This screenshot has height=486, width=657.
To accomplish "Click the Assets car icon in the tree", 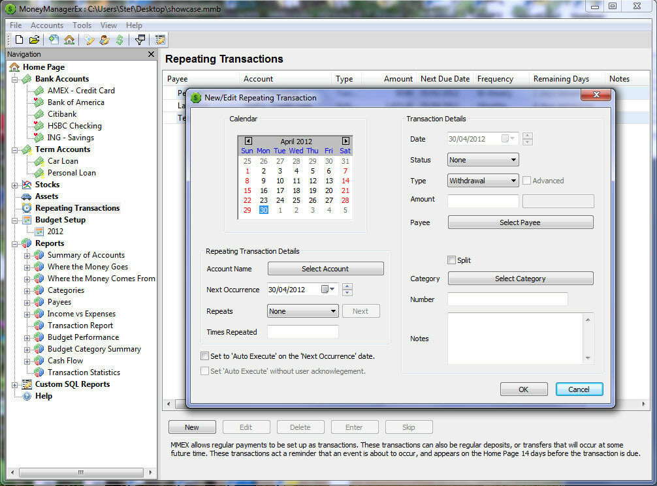I will [x=27, y=196].
